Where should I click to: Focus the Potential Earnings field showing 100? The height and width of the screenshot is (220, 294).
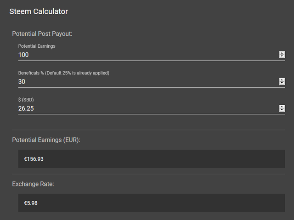tap(148, 55)
